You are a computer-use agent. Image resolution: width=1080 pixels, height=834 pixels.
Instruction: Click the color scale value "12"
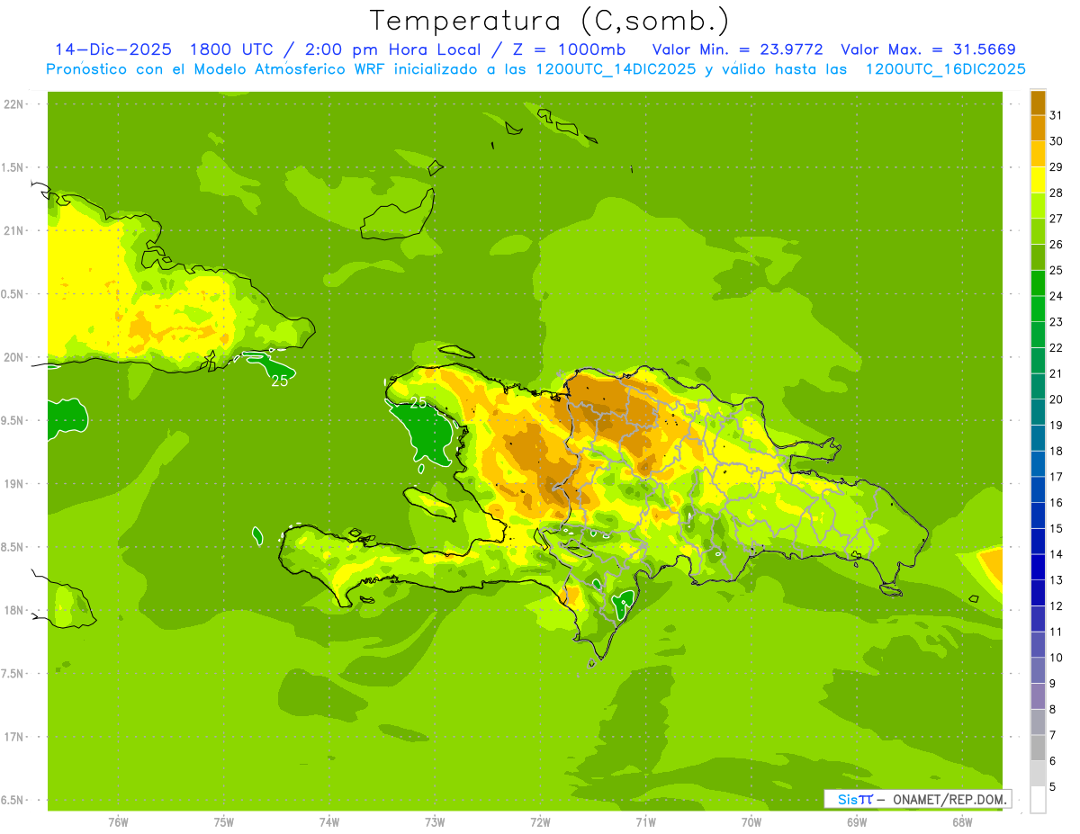tap(1057, 606)
